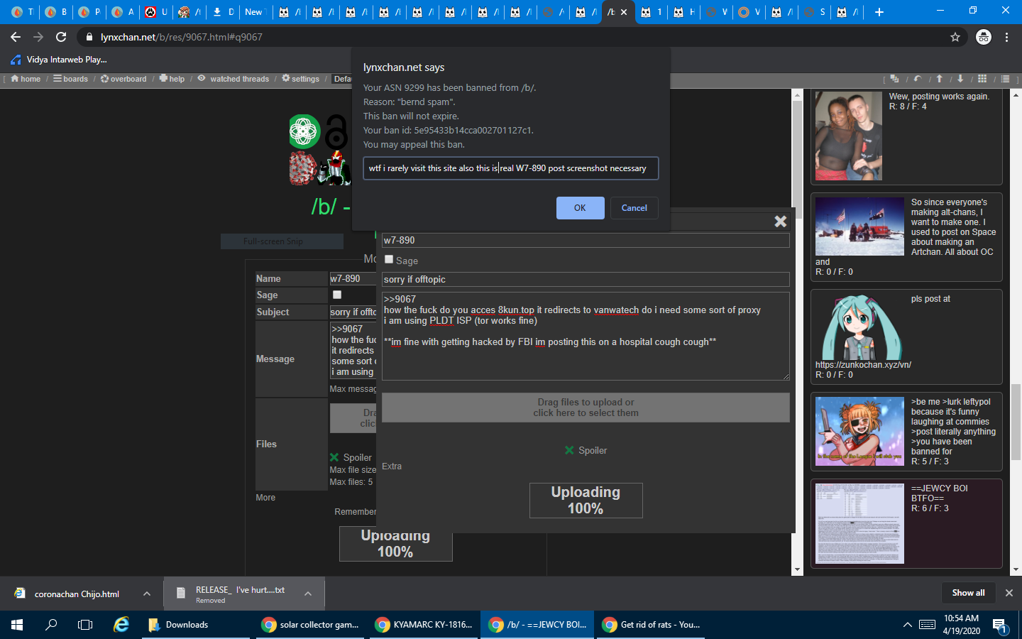Viewport: 1022px width, 639px height.
Task: Click Show all downloads
Action: tap(968, 593)
